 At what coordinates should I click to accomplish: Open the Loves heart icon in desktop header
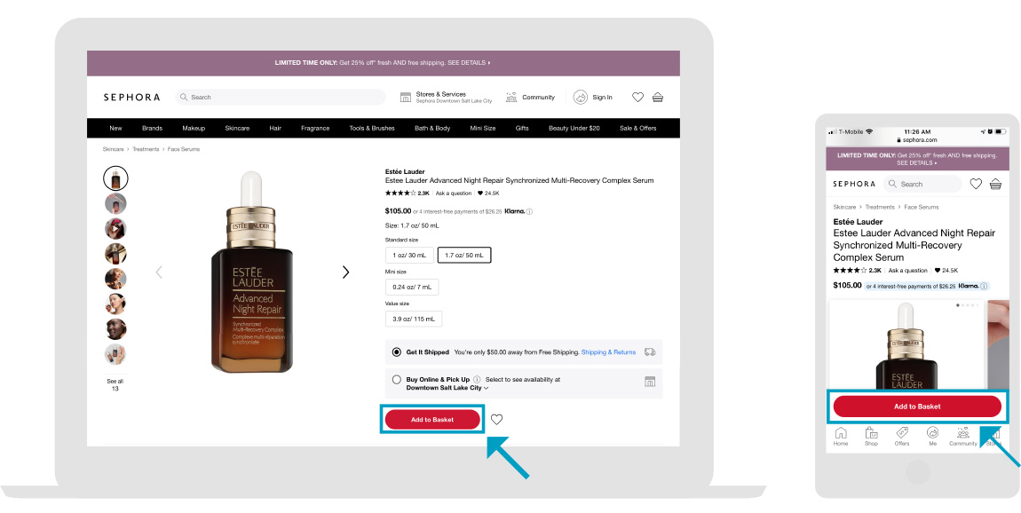pyautogui.click(x=637, y=97)
